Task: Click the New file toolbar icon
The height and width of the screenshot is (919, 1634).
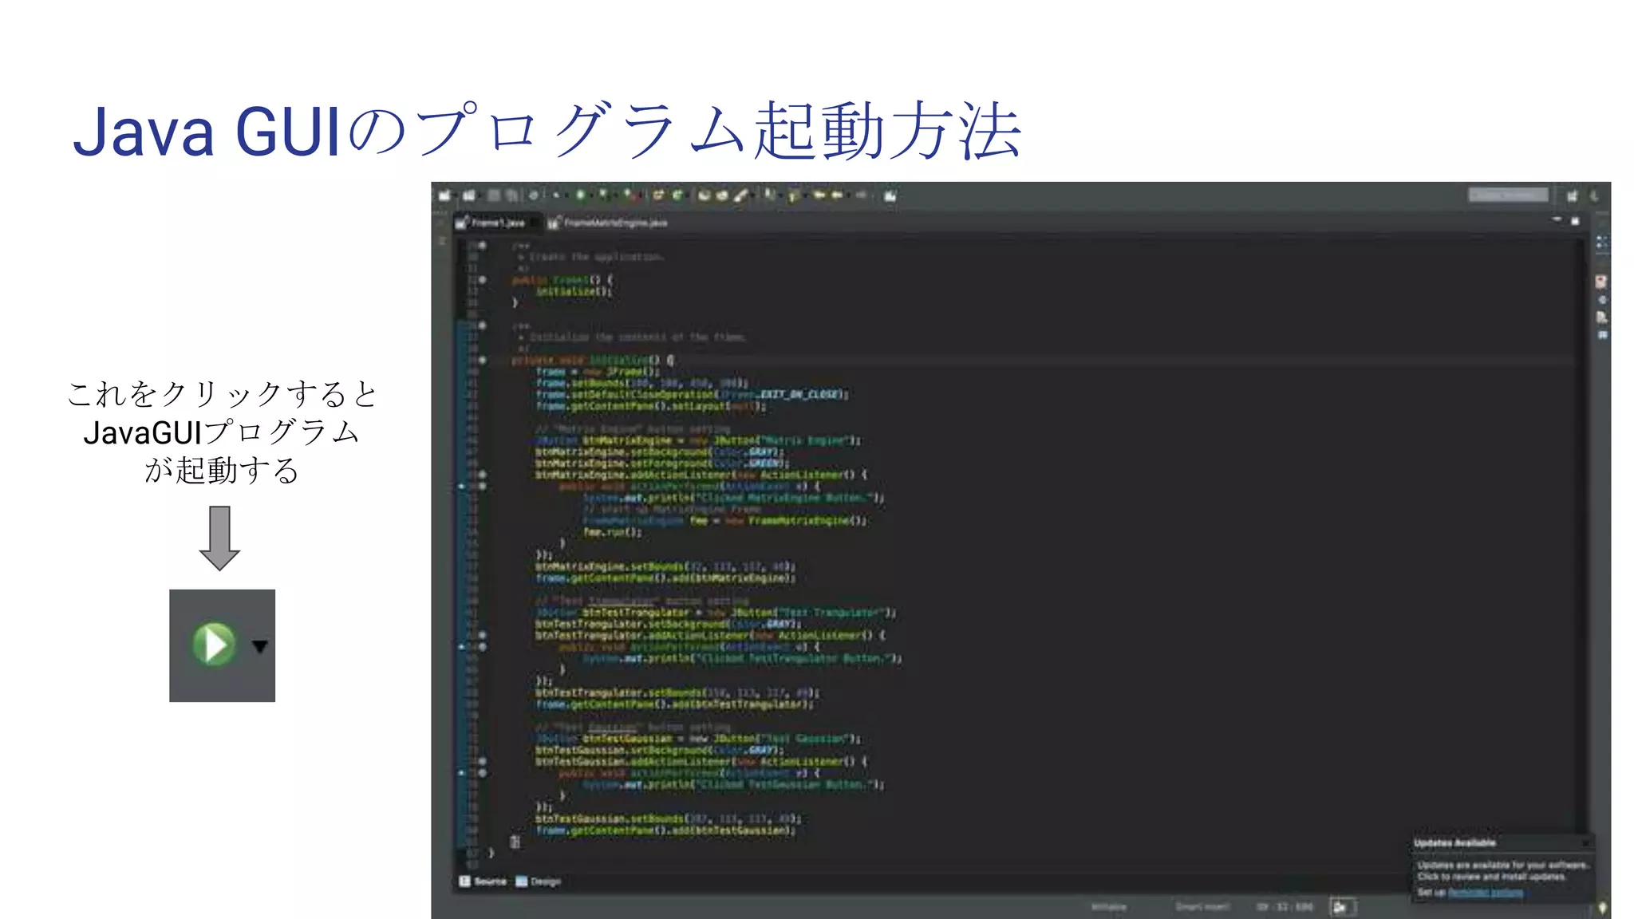Action: point(444,195)
